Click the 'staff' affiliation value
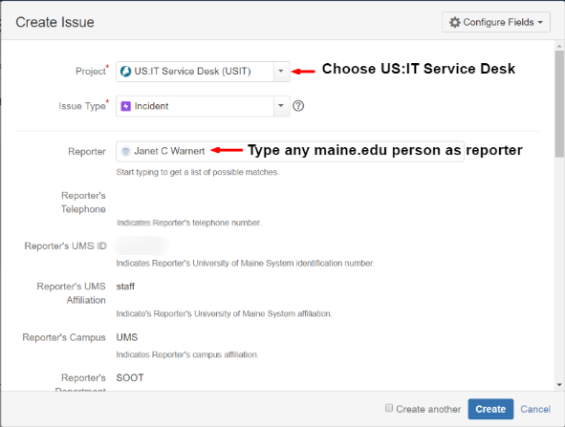The height and width of the screenshot is (427, 565). click(x=125, y=287)
